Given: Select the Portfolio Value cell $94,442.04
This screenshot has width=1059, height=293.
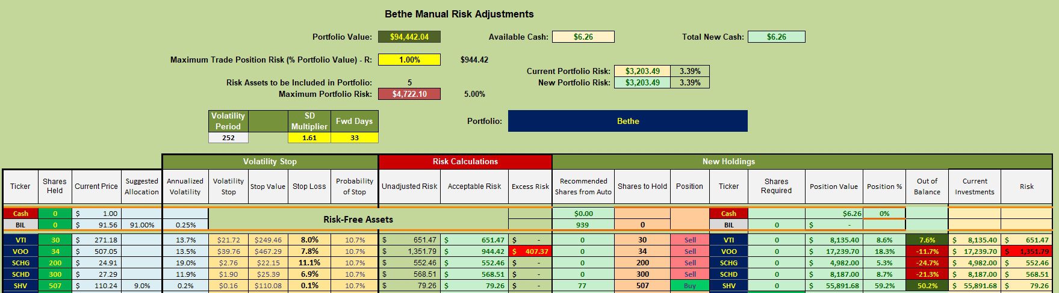Looking at the screenshot, I should pyautogui.click(x=409, y=37).
